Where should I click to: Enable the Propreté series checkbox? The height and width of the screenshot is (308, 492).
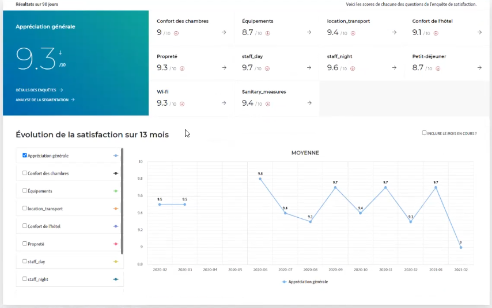(x=24, y=244)
